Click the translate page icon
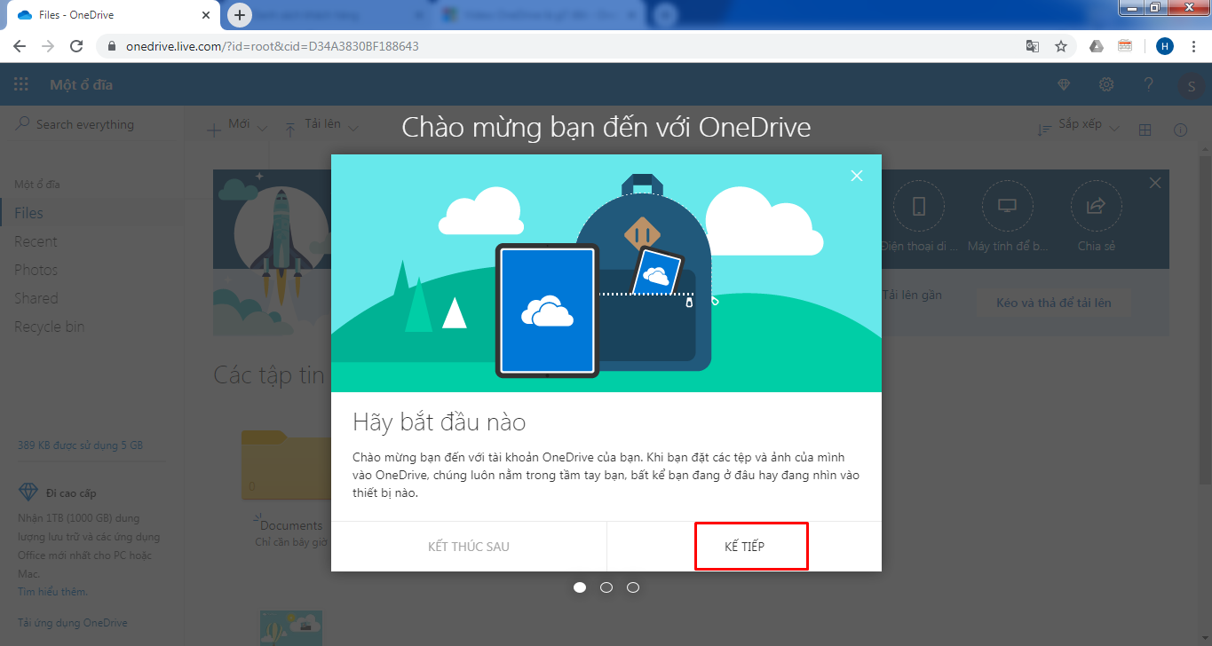The image size is (1212, 646). 1033,46
